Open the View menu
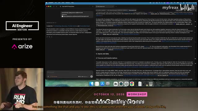 tap(63, 3)
